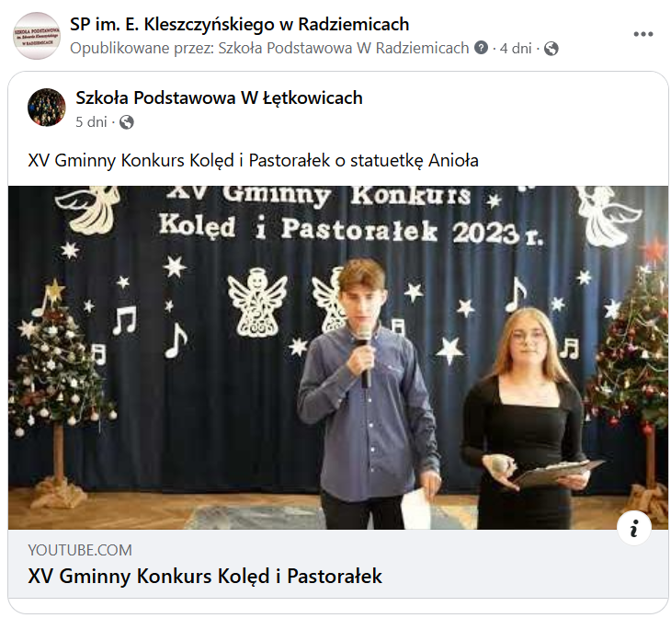Click the globe privacy icon next to 5 dni
Viewport: 671px width, 618px height.
[126, 122]
